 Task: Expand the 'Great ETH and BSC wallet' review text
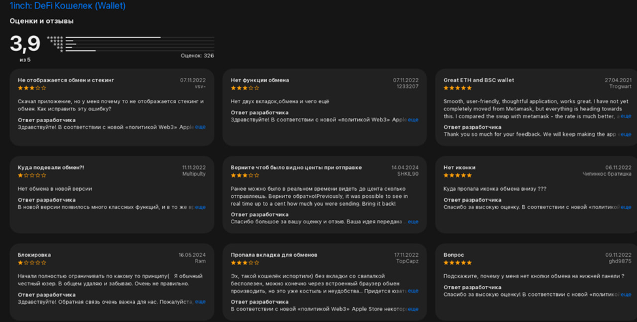[x=625, y=117]
